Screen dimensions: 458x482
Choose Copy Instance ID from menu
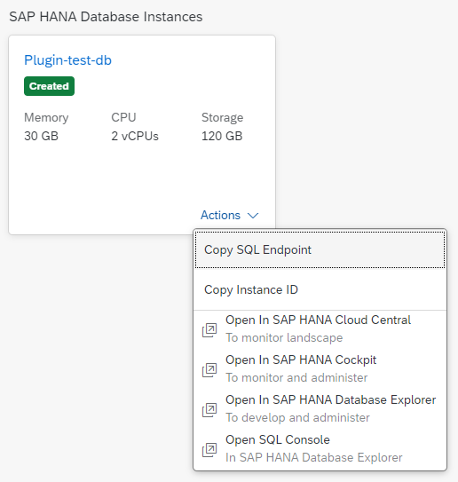(x=320, y=289)
